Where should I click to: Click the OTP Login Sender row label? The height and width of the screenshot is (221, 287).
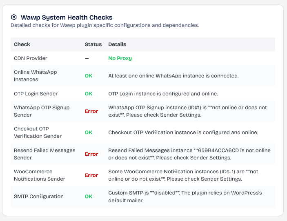[x=36, y=94]
